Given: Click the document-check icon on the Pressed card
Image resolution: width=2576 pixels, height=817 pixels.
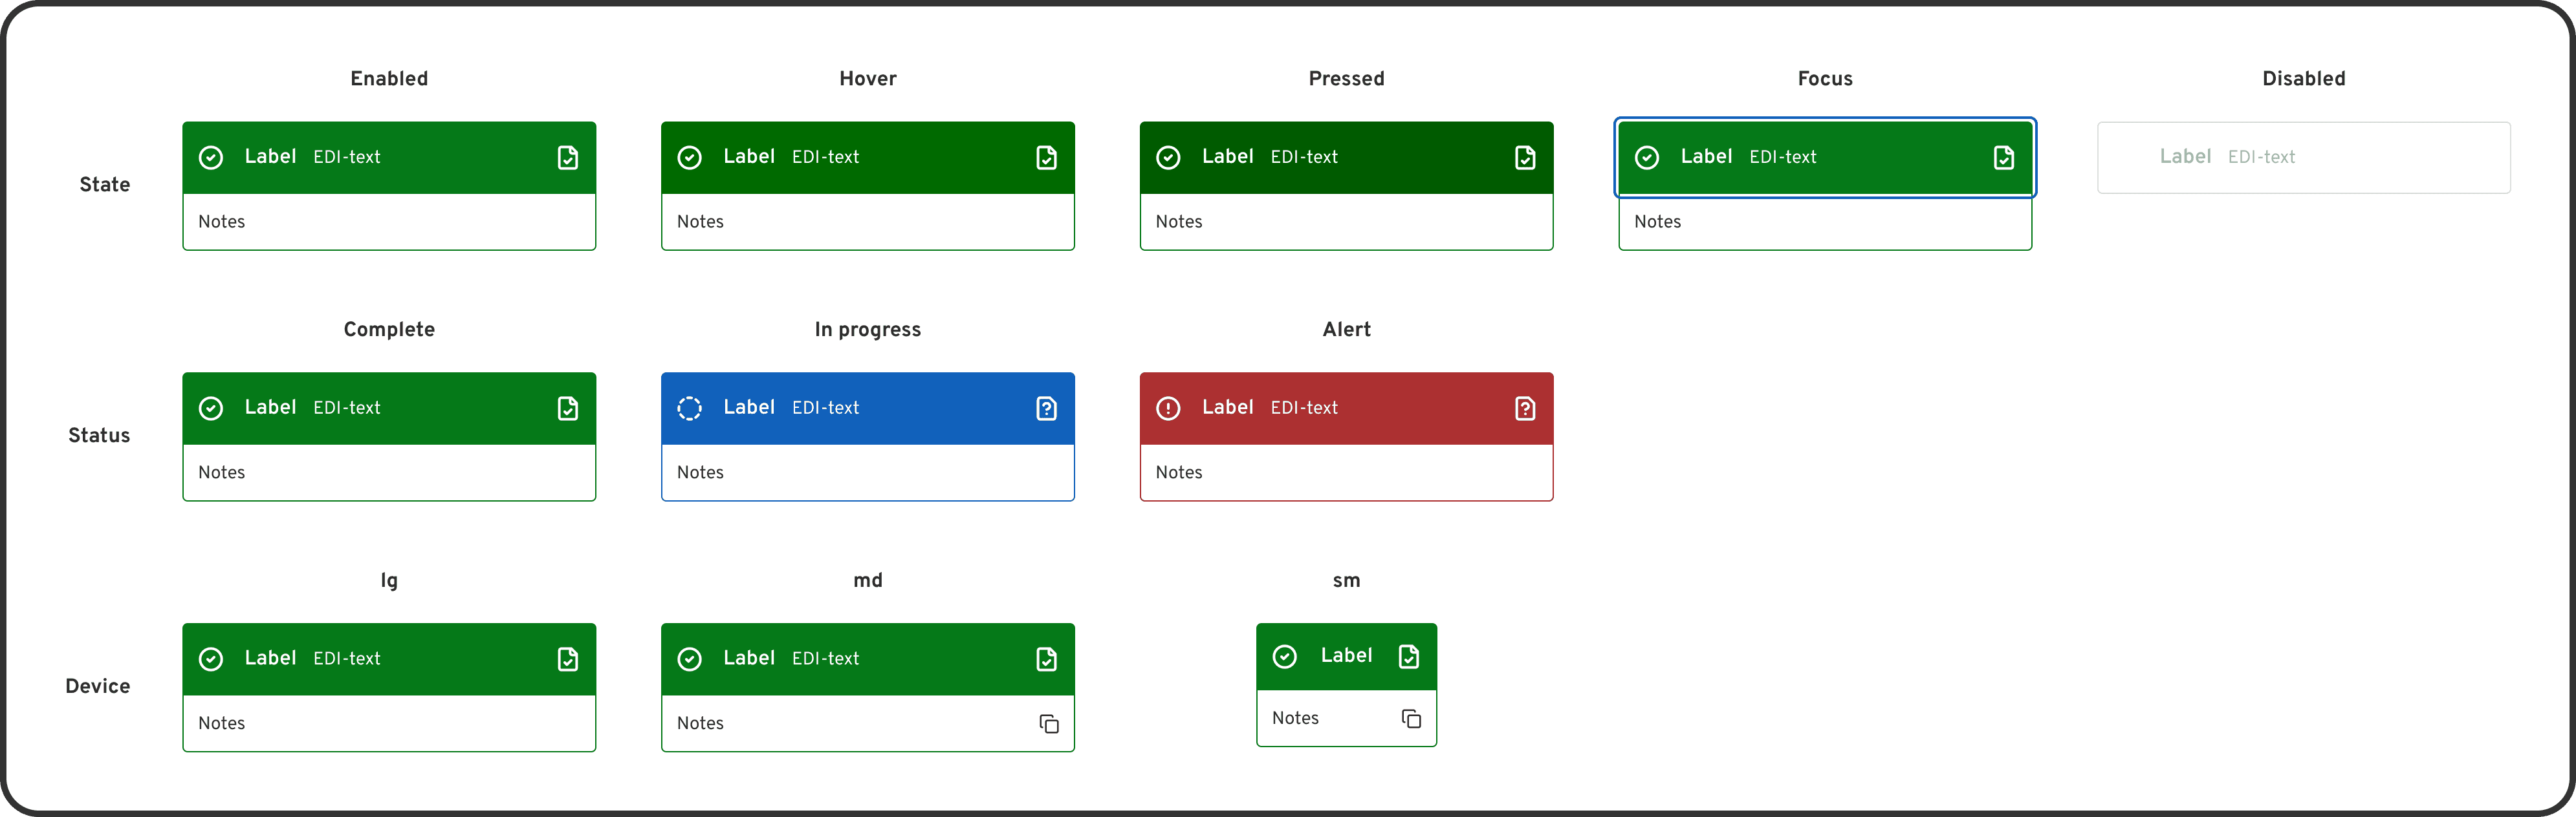Looking at the screenshot, I should [x=1524, y=157].
